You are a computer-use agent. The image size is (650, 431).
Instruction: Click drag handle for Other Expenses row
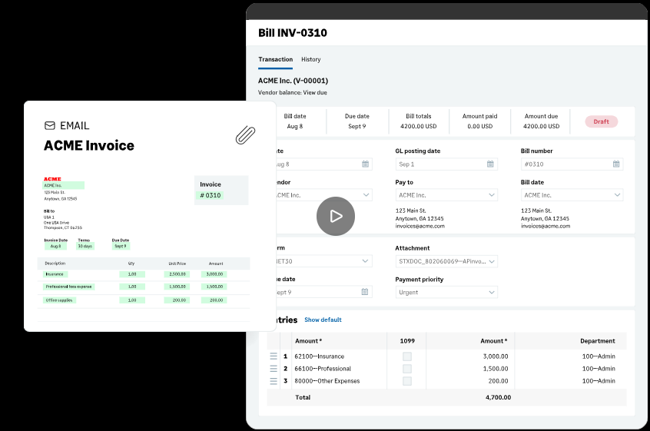tap(274, 381)
